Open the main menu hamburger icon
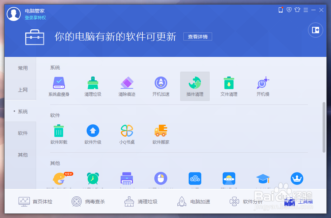331x218 pixels. (x=306, y=10)
